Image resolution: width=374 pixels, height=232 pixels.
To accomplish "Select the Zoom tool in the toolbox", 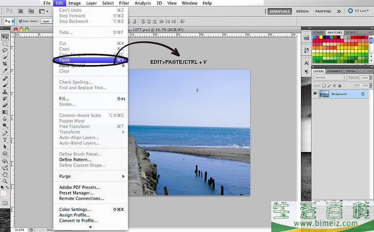I will pyautogui.click(x=5, y=181).
